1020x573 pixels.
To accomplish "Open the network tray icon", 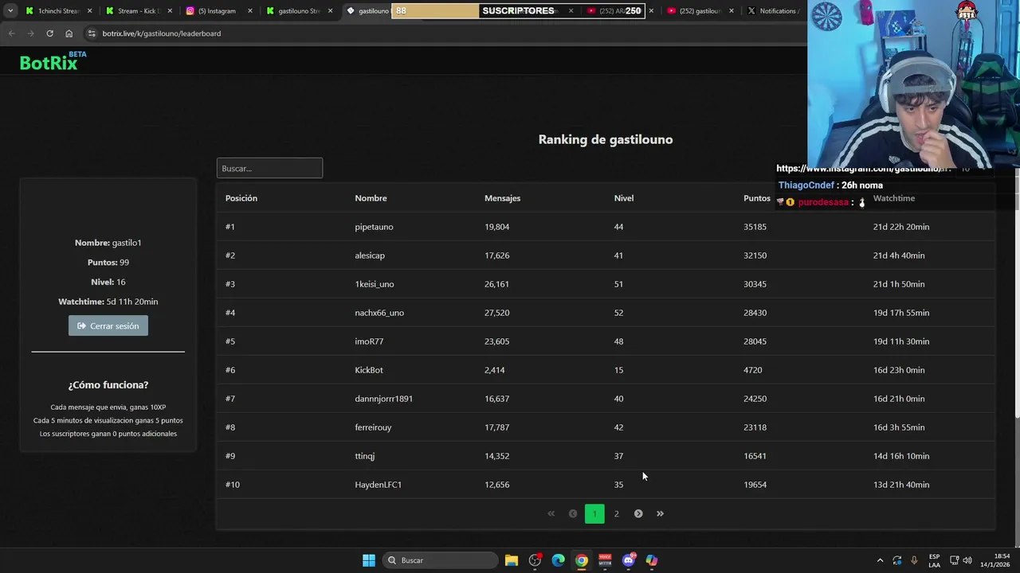I will tap(954, 560).
